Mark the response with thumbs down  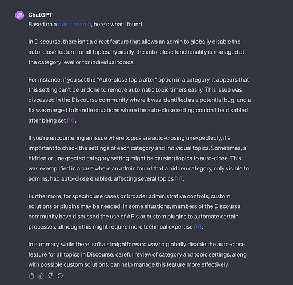point(51,276)
